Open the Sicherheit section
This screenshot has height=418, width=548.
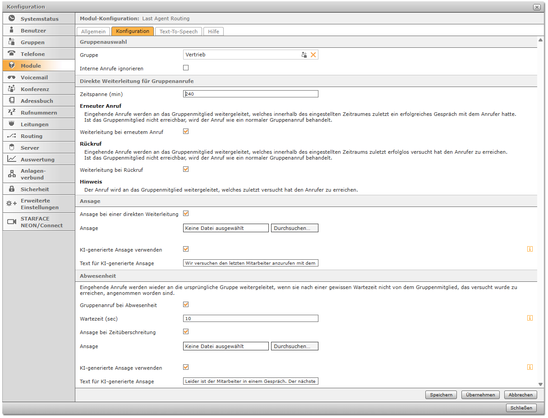pos(39,189)
